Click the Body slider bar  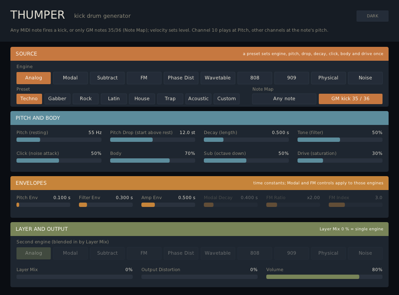(x=153, y=161)
